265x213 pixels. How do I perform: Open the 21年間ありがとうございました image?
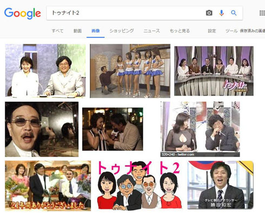[48, 186]
